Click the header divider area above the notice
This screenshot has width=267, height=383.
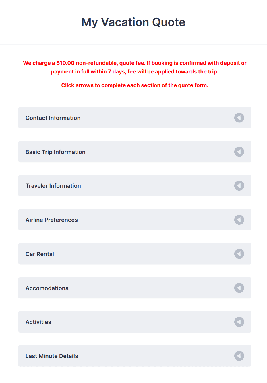tap(133, 45)
